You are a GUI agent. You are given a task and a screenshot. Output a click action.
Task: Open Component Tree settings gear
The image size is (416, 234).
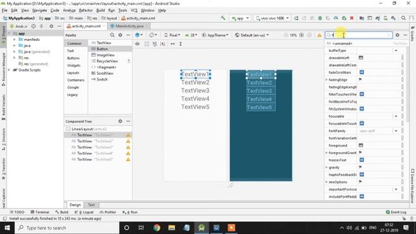[120, 121]
